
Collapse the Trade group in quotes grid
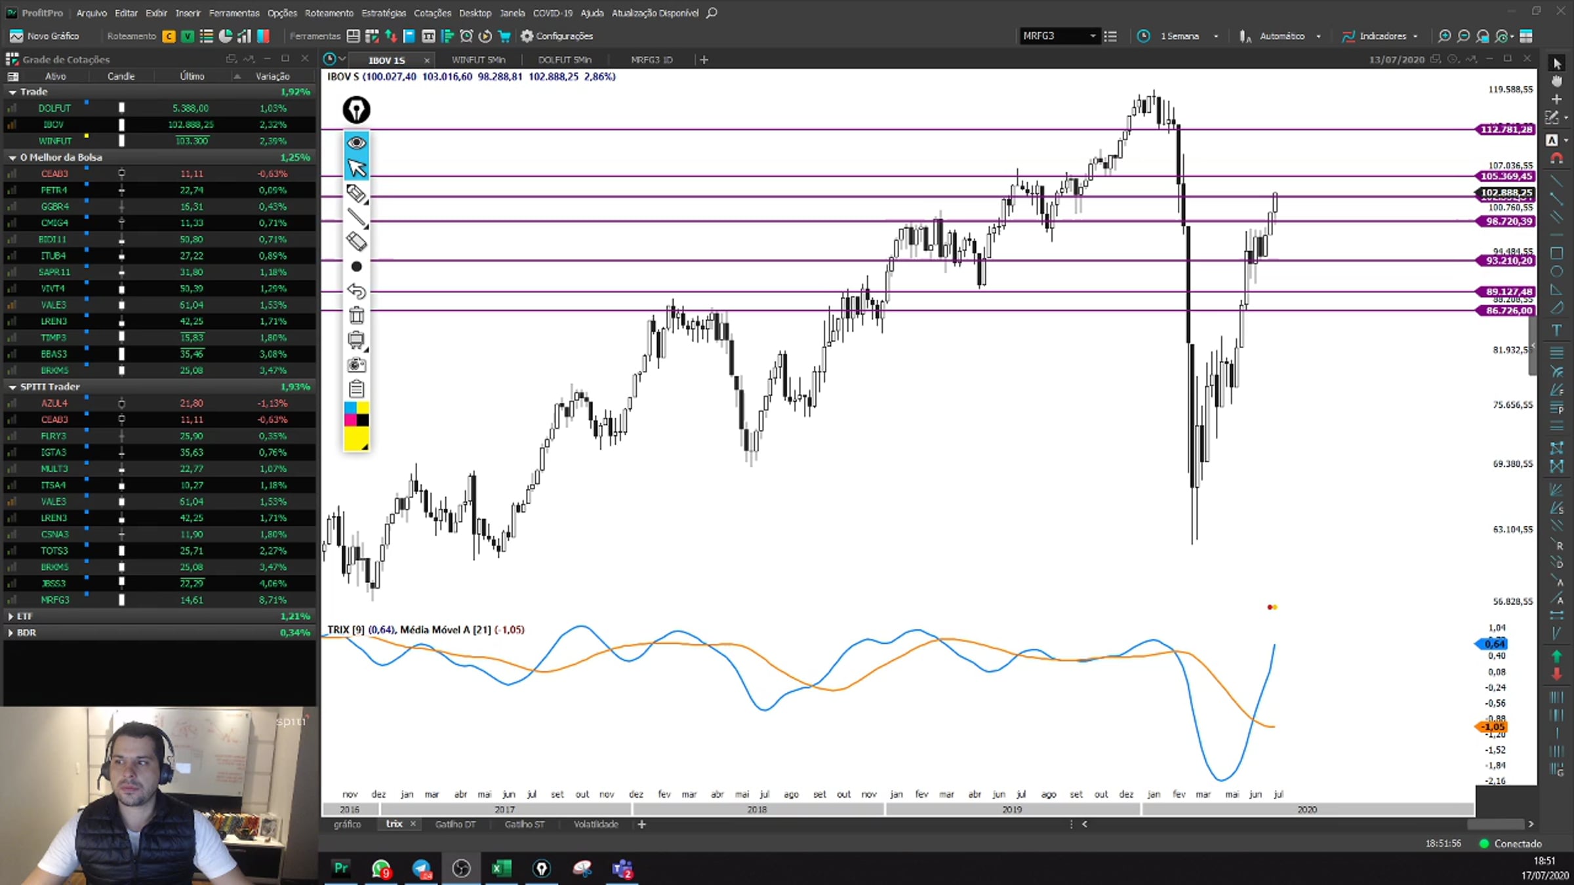[12, 92]
